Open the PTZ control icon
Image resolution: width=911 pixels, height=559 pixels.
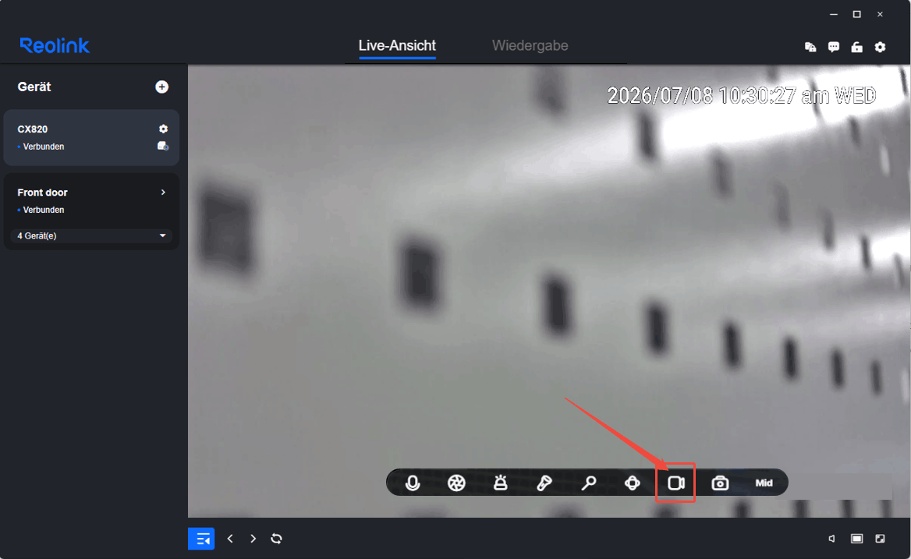coord(632,483)
